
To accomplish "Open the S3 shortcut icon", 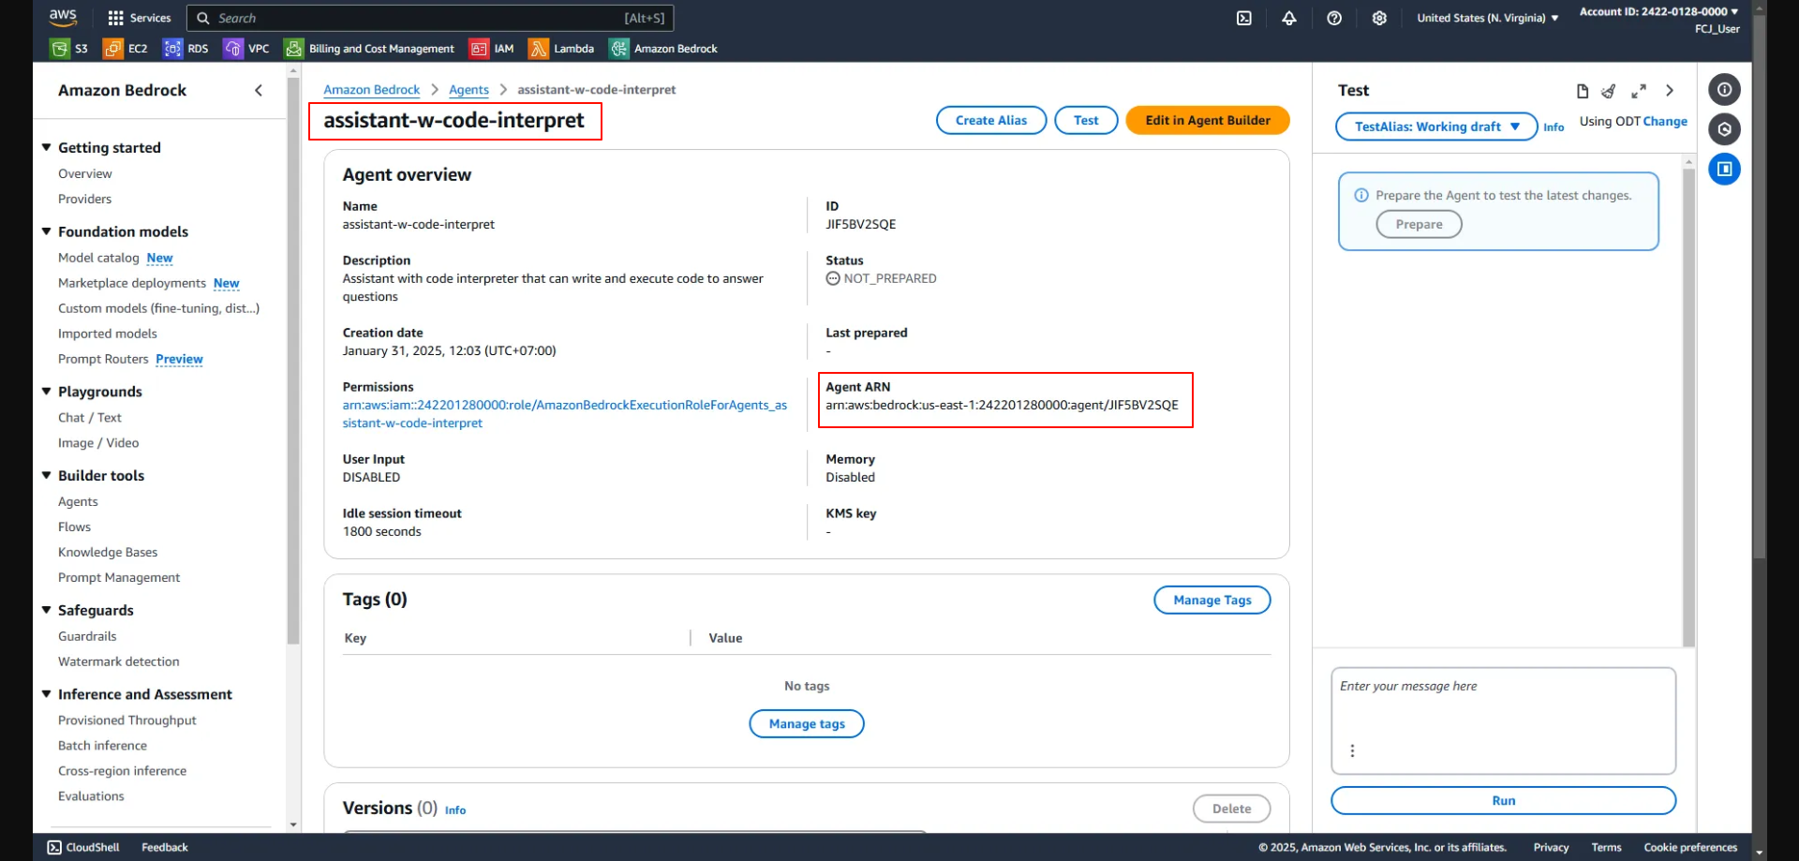I will 60,49.
